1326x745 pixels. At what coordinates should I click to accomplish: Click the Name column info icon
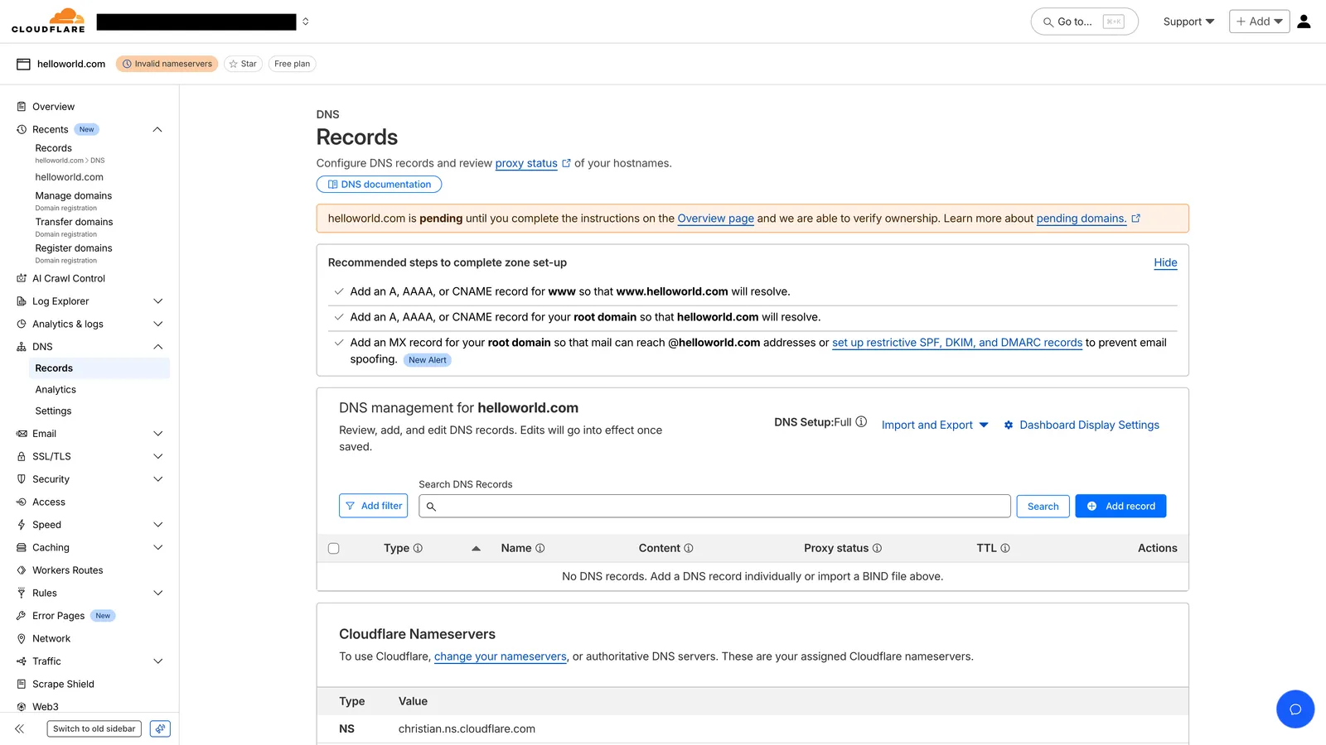[x=540, y=549]
